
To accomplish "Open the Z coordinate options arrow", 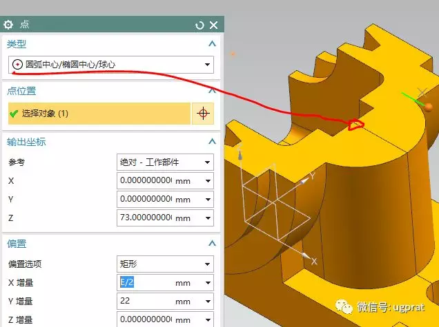I will (208, 218).
